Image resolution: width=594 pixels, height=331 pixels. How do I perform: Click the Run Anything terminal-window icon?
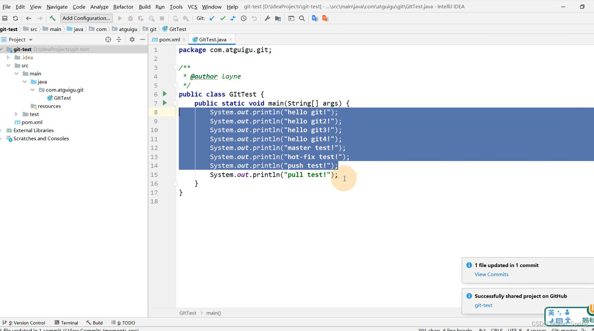(x=291, y=18)
